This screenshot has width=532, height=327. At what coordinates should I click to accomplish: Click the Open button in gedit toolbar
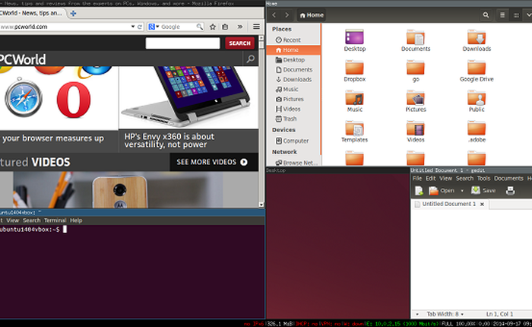click(x=442, y=190)
